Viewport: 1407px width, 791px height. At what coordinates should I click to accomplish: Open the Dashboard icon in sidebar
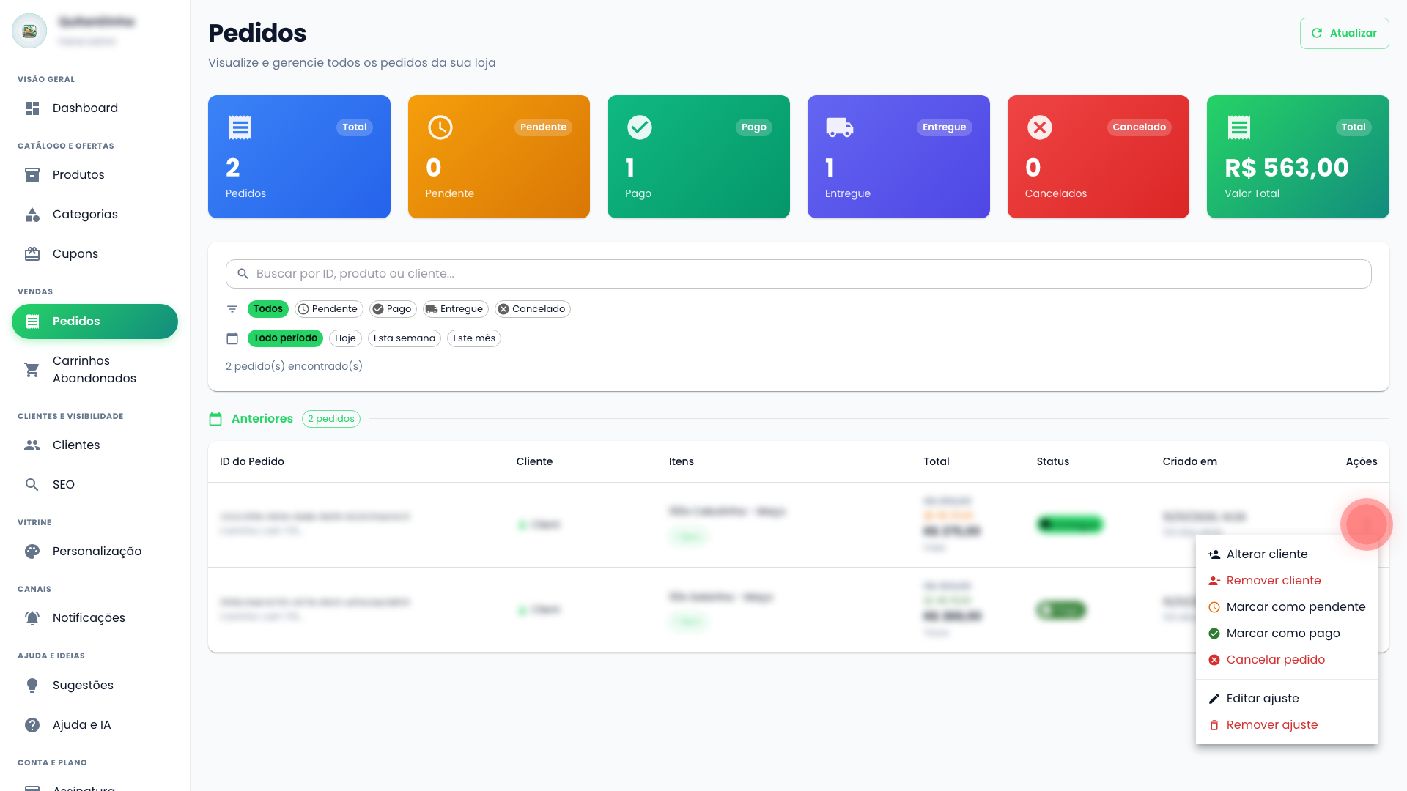32,108
